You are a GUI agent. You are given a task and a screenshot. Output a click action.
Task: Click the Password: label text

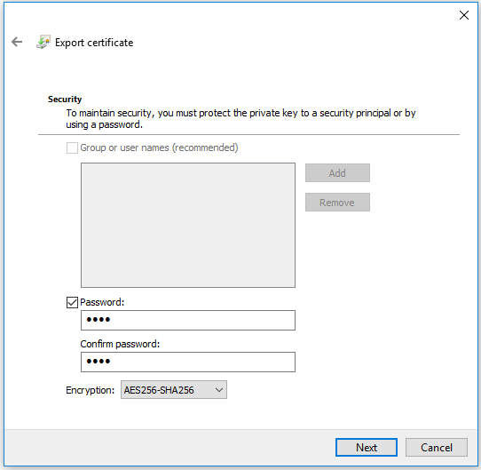pos(102,302)
